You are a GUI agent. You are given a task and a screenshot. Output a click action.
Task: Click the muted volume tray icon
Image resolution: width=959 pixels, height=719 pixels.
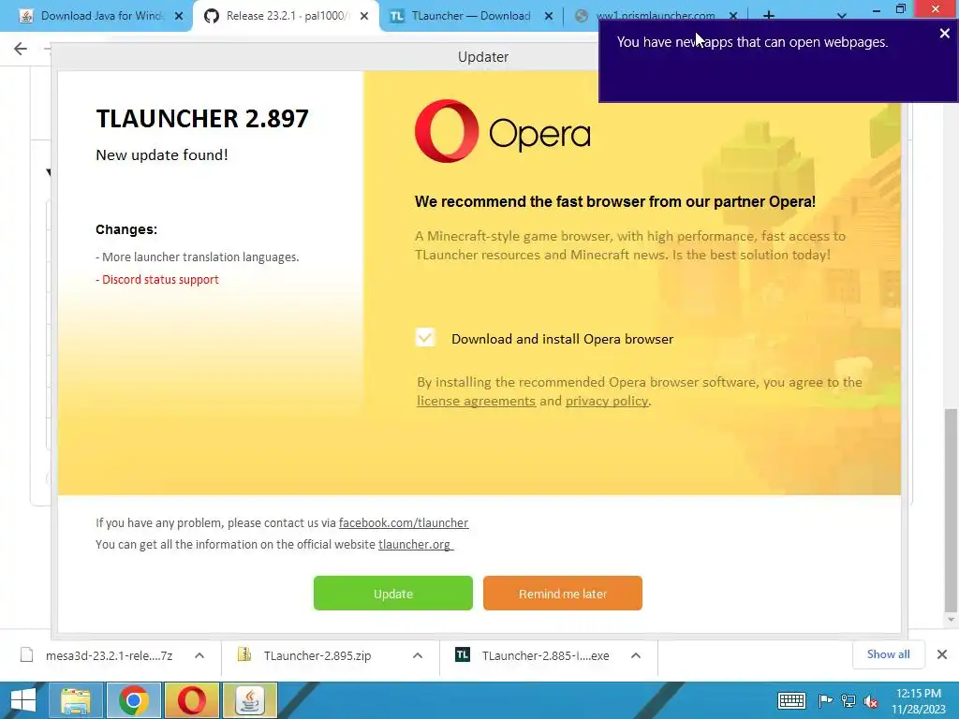(x=871, y=700)
